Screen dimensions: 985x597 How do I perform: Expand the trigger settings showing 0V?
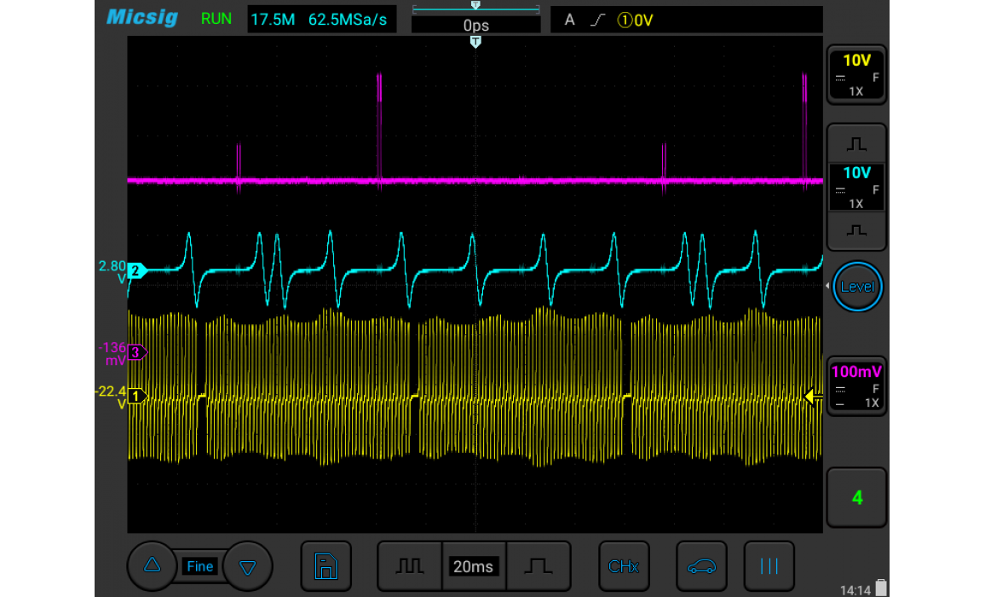point(686,20)
